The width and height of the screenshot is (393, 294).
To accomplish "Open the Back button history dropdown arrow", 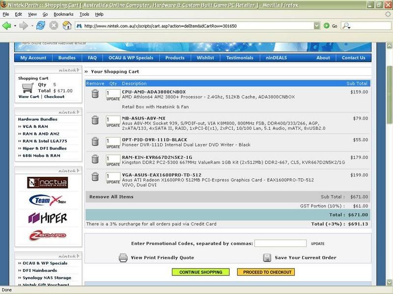I will pos(15,26).
